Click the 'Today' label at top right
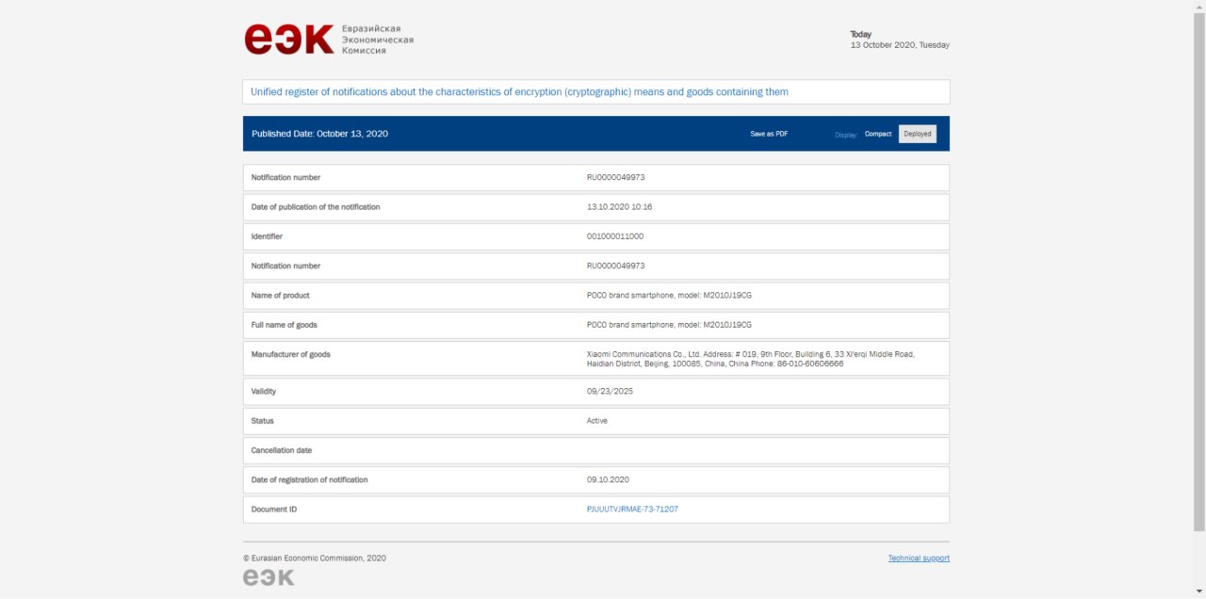The image size is (1206, 599). coord(861,35)
